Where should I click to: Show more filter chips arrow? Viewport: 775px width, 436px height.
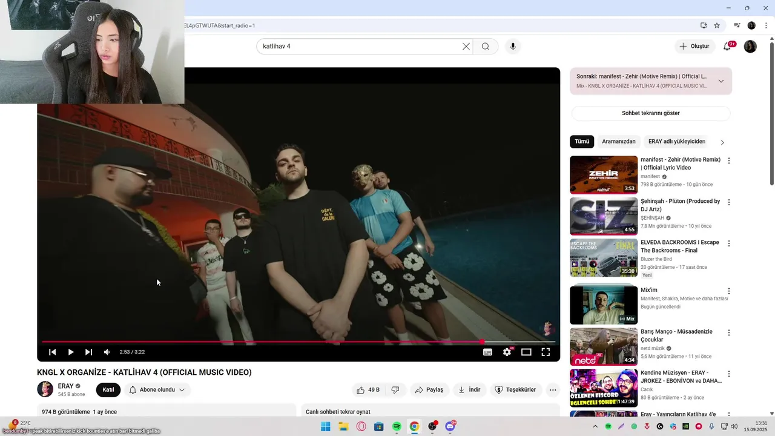722,142
